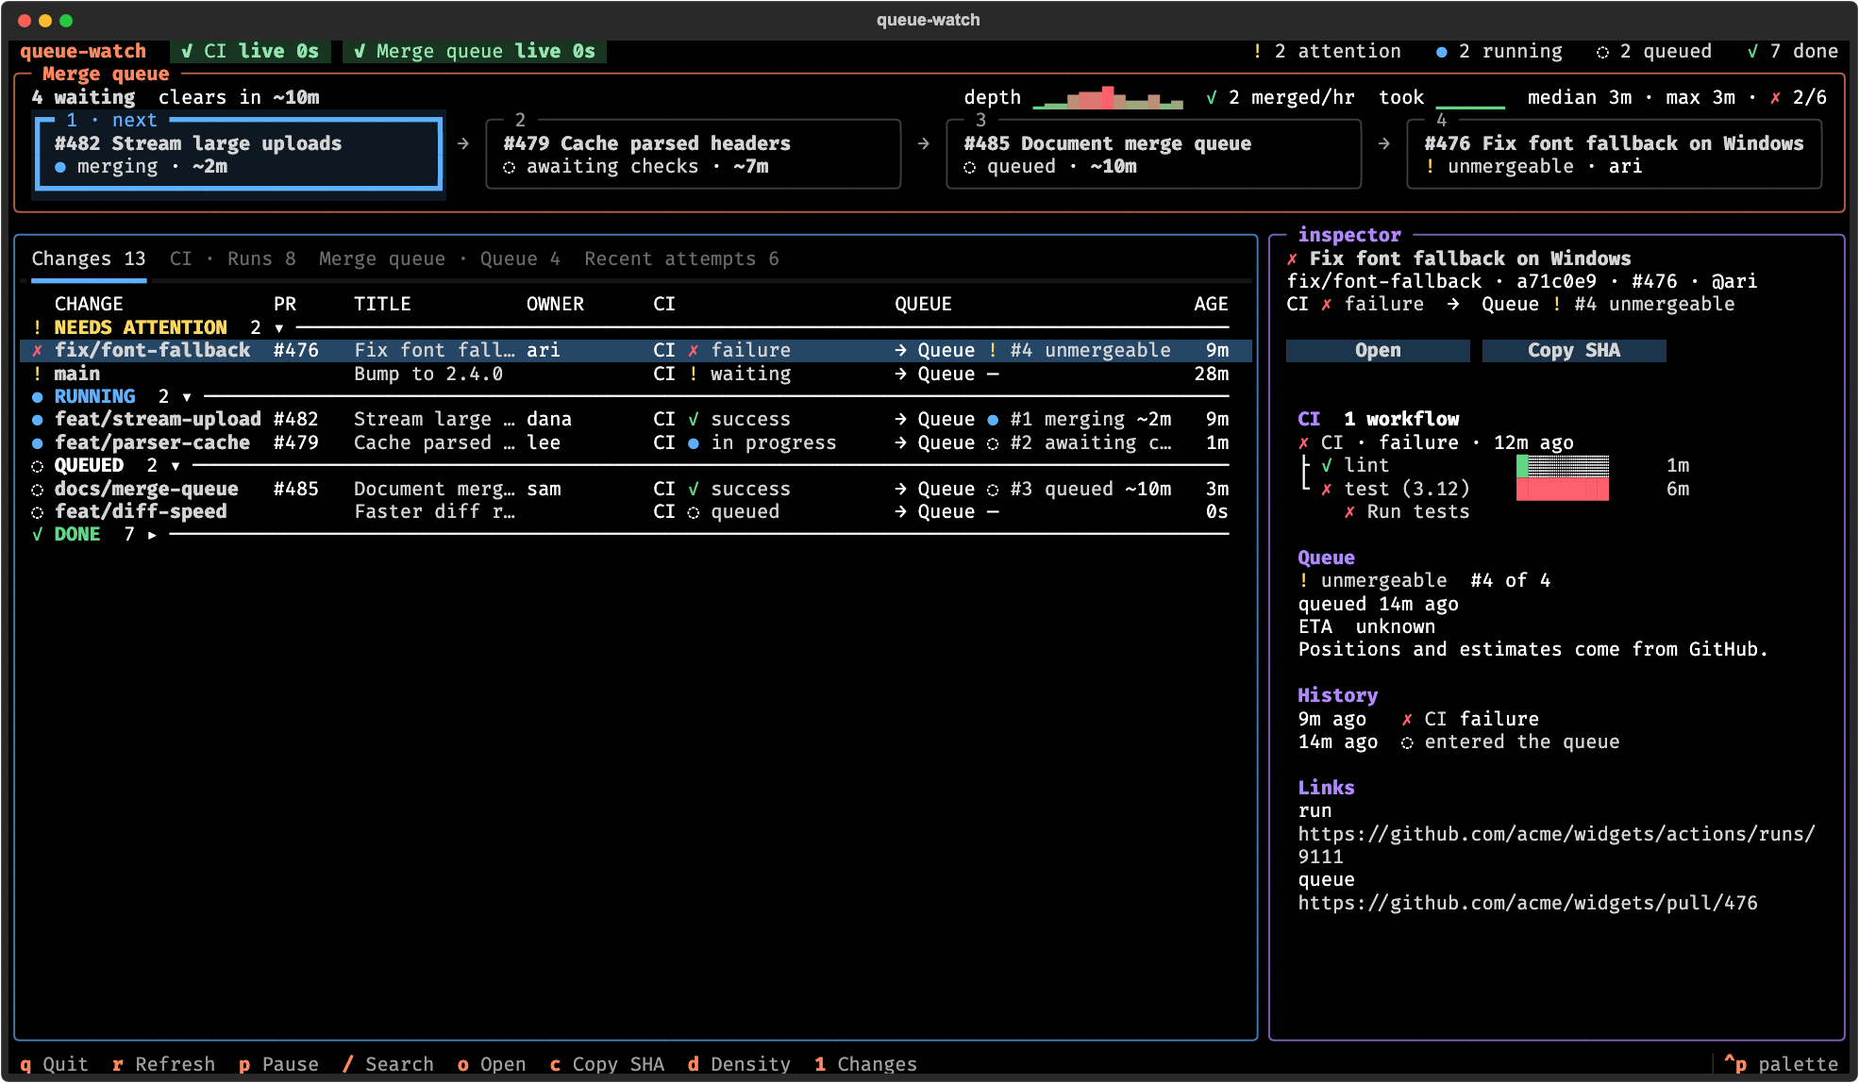Click the 2 queued circle indicator
Viewport: 1859px width, 1083px height.
[x=1653, y=52]
